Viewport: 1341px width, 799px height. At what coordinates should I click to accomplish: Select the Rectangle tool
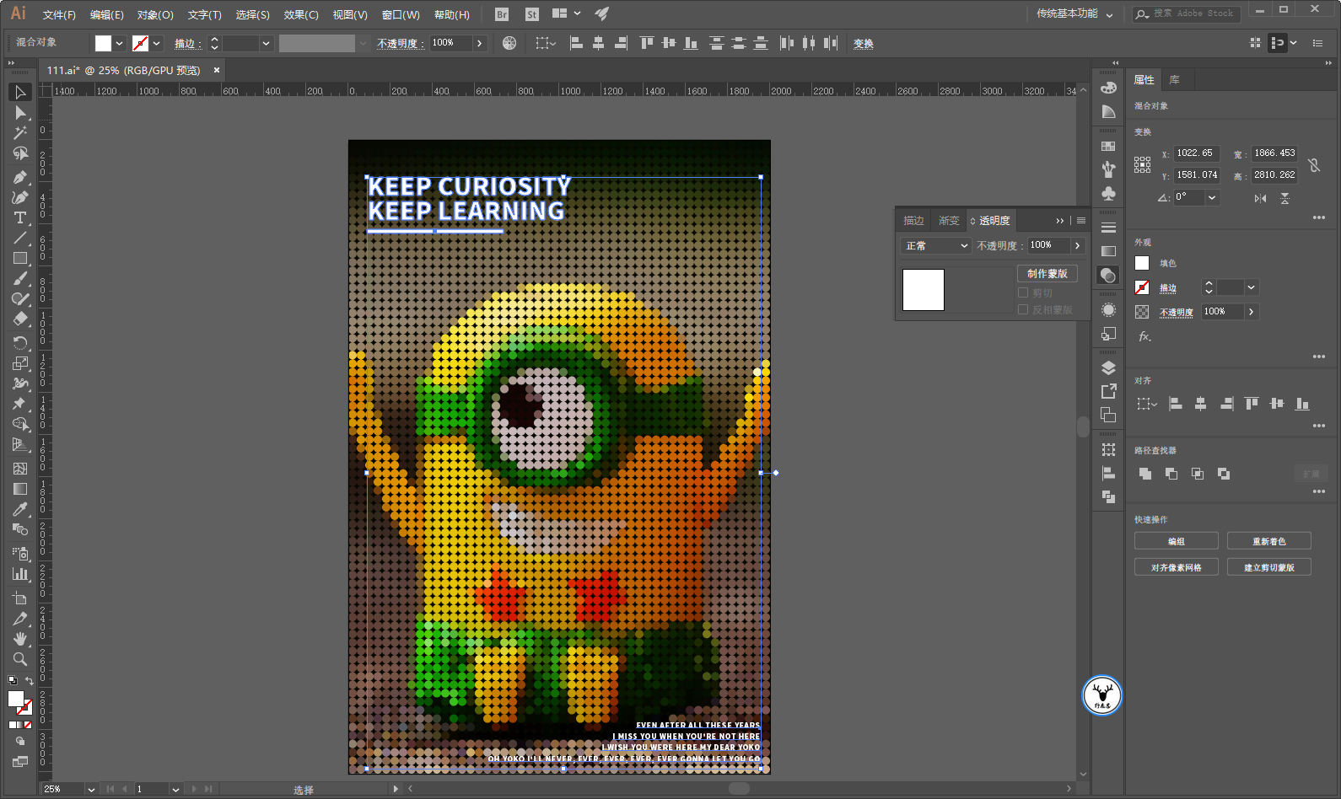(x=20, y=259)
